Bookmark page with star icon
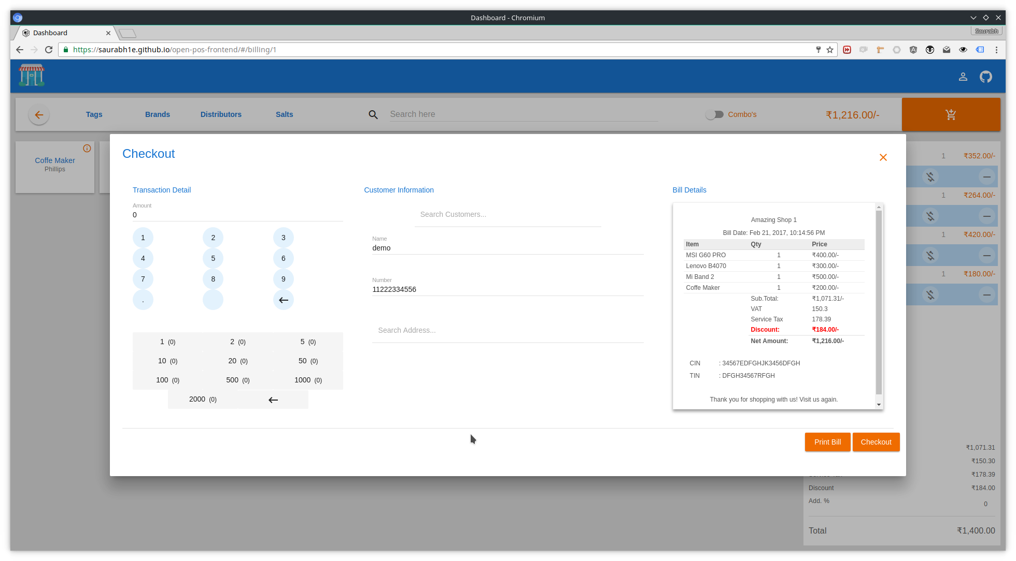 [x=830, y=50]
